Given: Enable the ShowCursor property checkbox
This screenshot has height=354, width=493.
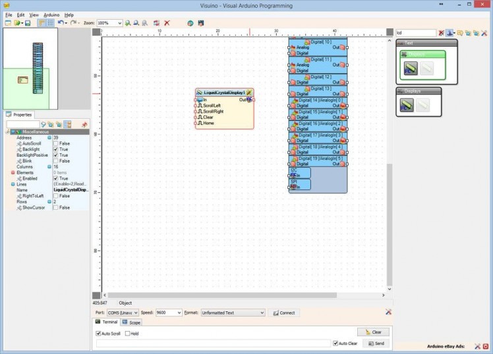Looking at the screenshot, I should click(56, 207).
